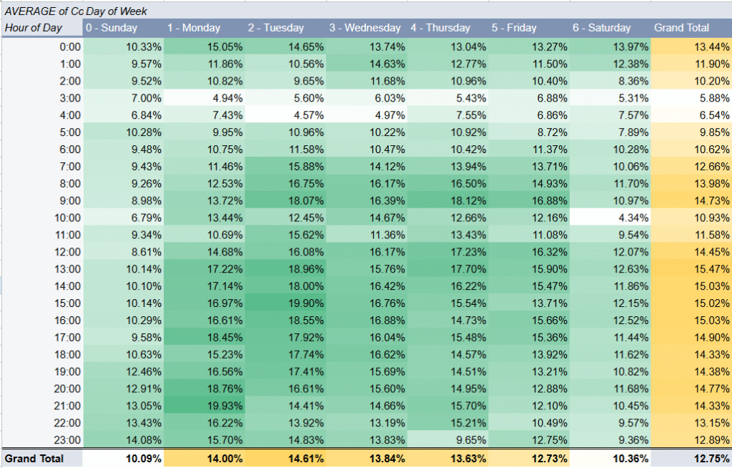Click the 13:00 row label
The image size is (732, 468).
67,268
